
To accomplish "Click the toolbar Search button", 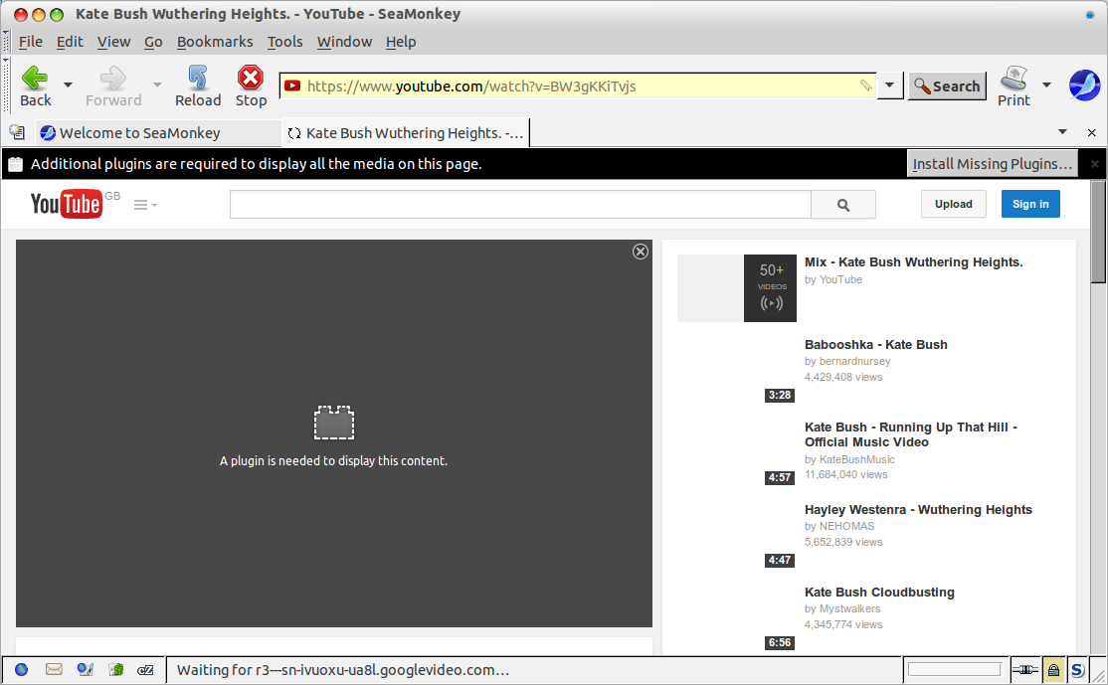I will 947,86.
